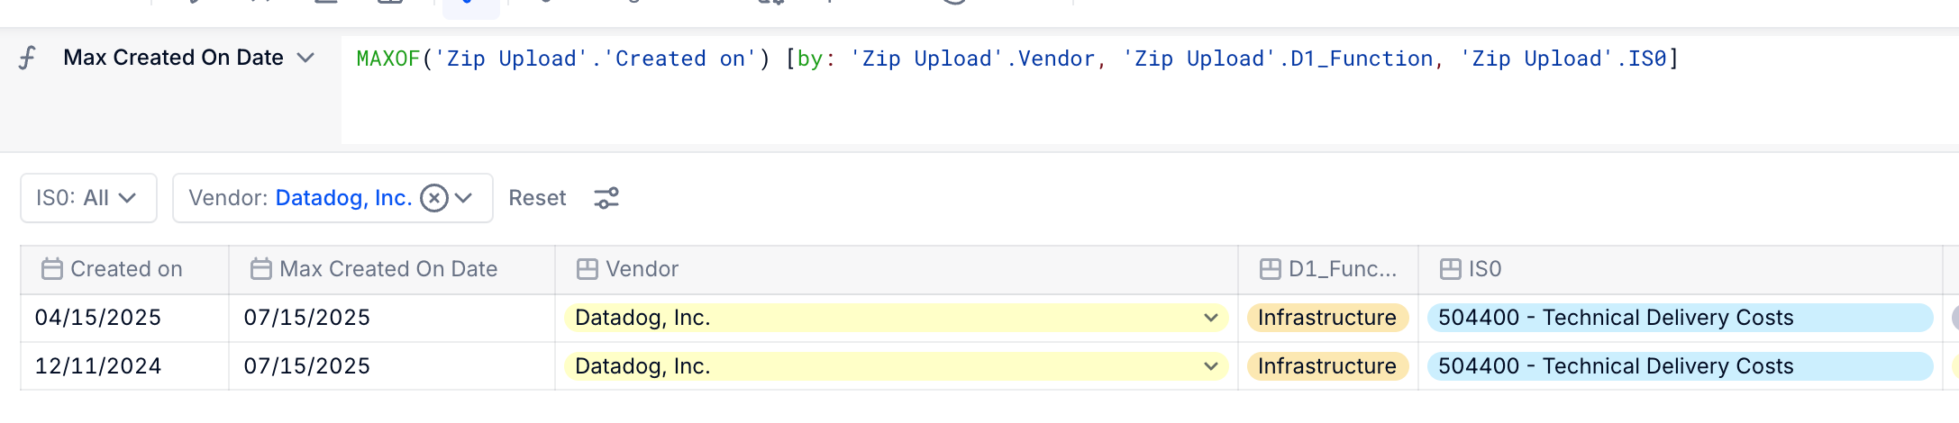1959x423 pixels.
Task: Click calendar icon in Created on header
Action: [52, 269]
